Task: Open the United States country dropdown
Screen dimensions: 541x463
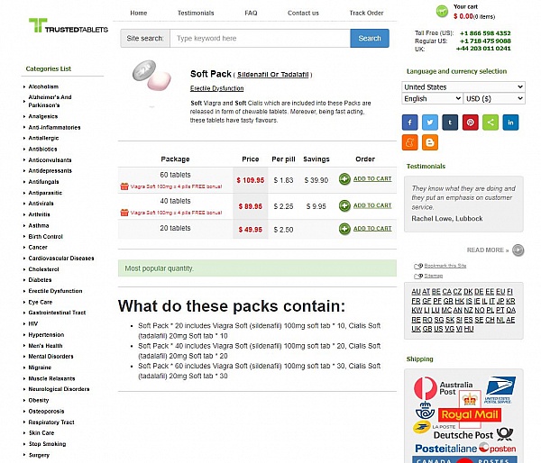Action: pyautogui.click(x=463, y=86)
